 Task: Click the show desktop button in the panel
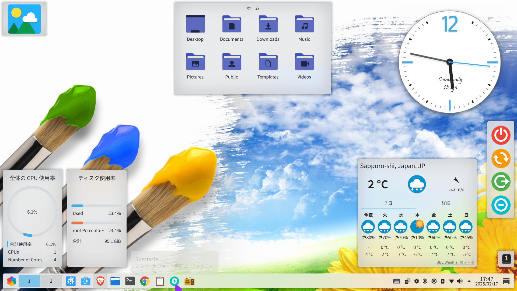point(506,281)
